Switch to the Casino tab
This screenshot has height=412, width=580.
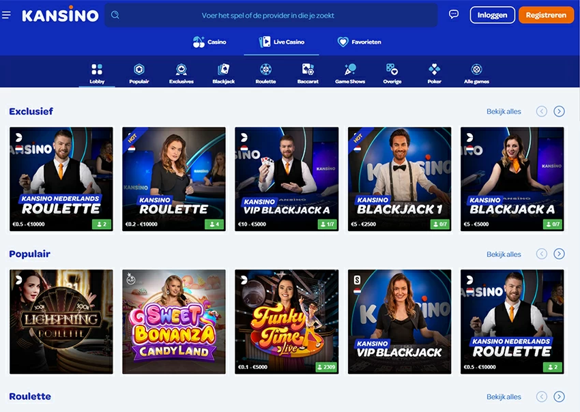[x=209, y=42]
